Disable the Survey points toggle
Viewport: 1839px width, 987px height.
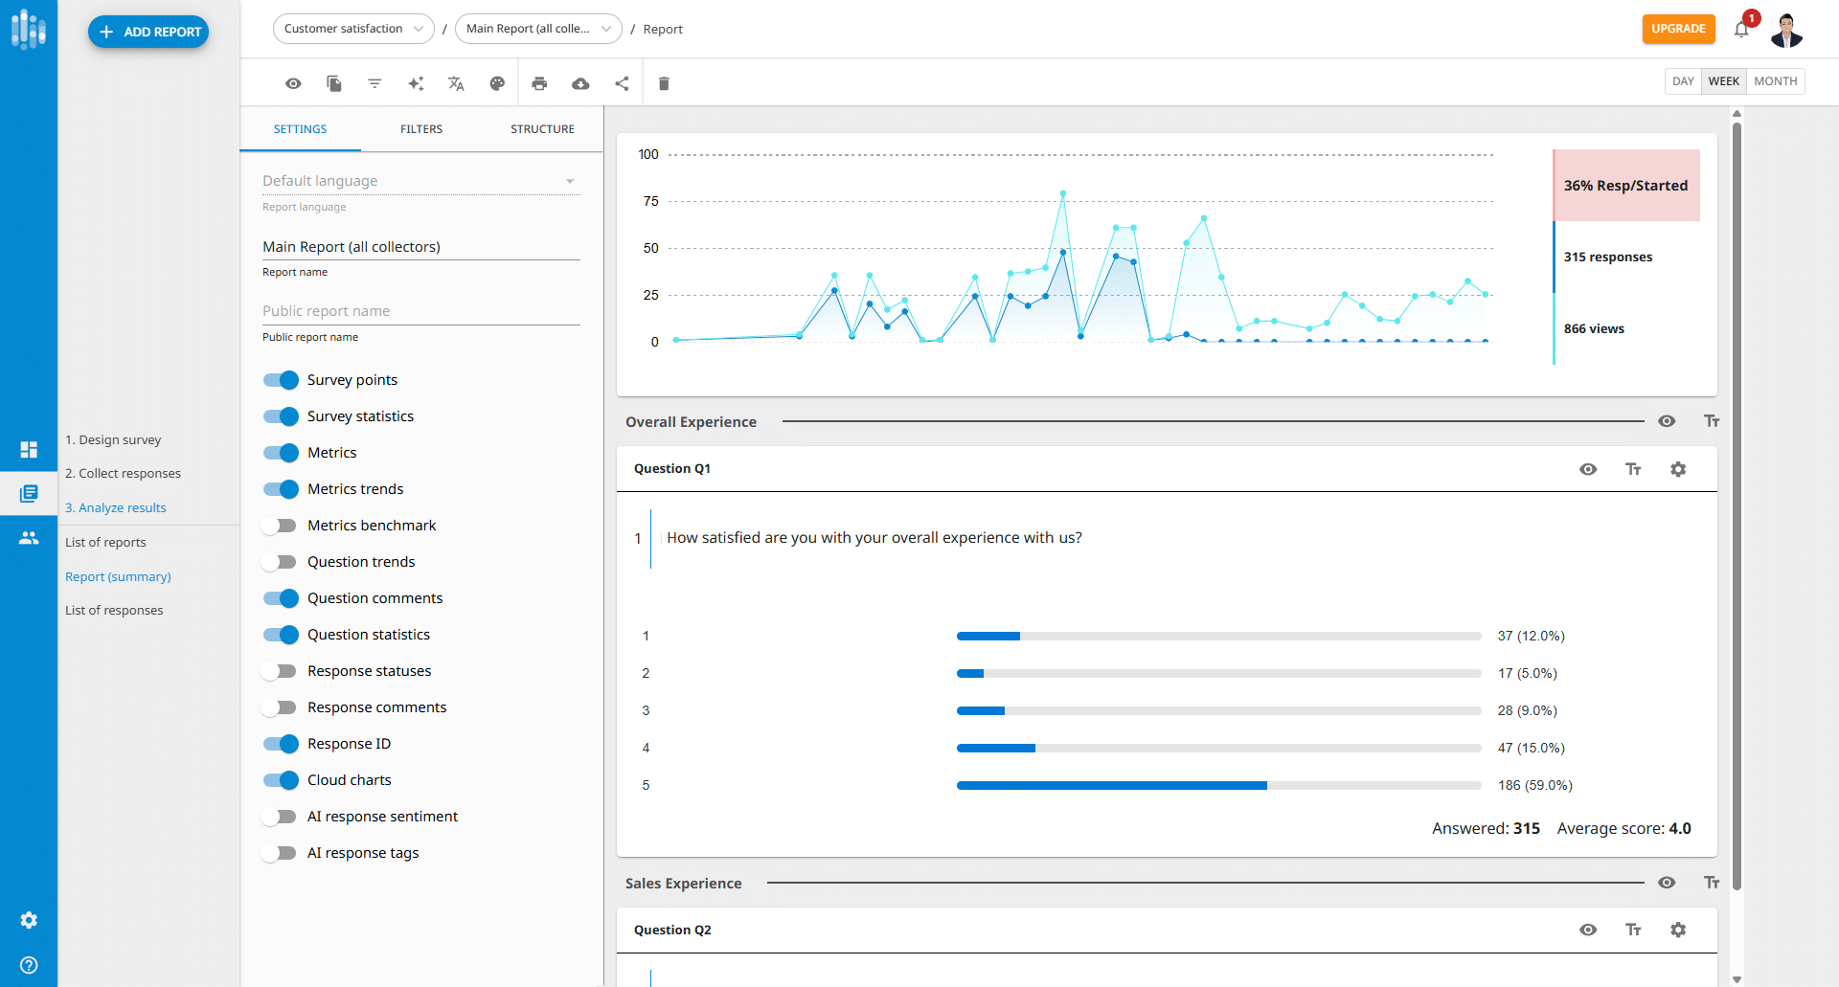pyautogui.click(x=282, y=380)
